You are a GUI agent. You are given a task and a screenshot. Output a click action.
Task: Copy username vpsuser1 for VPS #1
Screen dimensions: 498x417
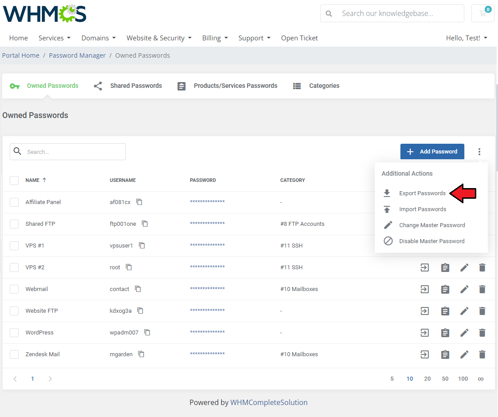[x=142, y=245]
